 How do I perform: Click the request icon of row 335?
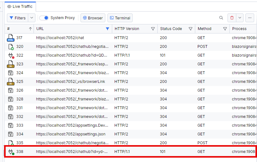[x=11, y=143]
